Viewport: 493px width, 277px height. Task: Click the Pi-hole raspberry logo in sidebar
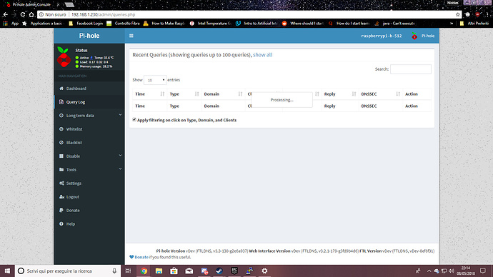[64, 57]
